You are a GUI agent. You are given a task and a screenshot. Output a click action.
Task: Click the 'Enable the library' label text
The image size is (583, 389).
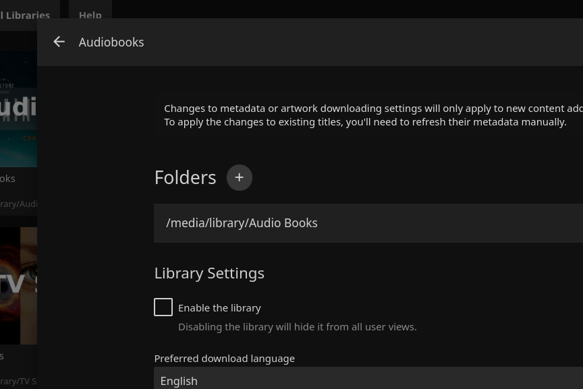click(x=219, y=308)
